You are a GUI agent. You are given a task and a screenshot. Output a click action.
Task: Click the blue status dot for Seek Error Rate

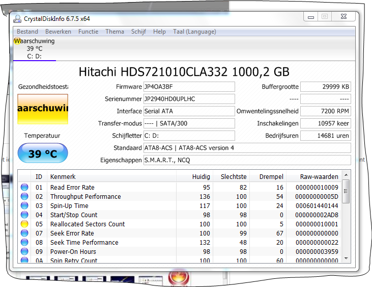click(x=24, y=233)
